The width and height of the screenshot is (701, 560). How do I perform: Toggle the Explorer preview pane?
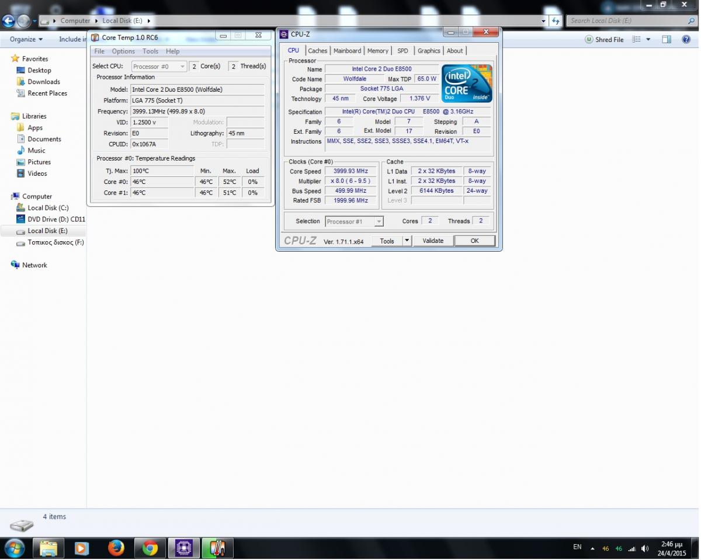click(667, 39)
